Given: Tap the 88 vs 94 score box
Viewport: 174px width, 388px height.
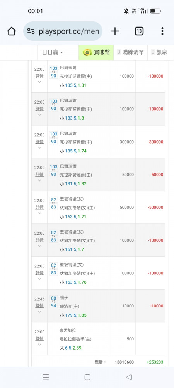Looking at the screenshot, I should click(x=53, y=302).
